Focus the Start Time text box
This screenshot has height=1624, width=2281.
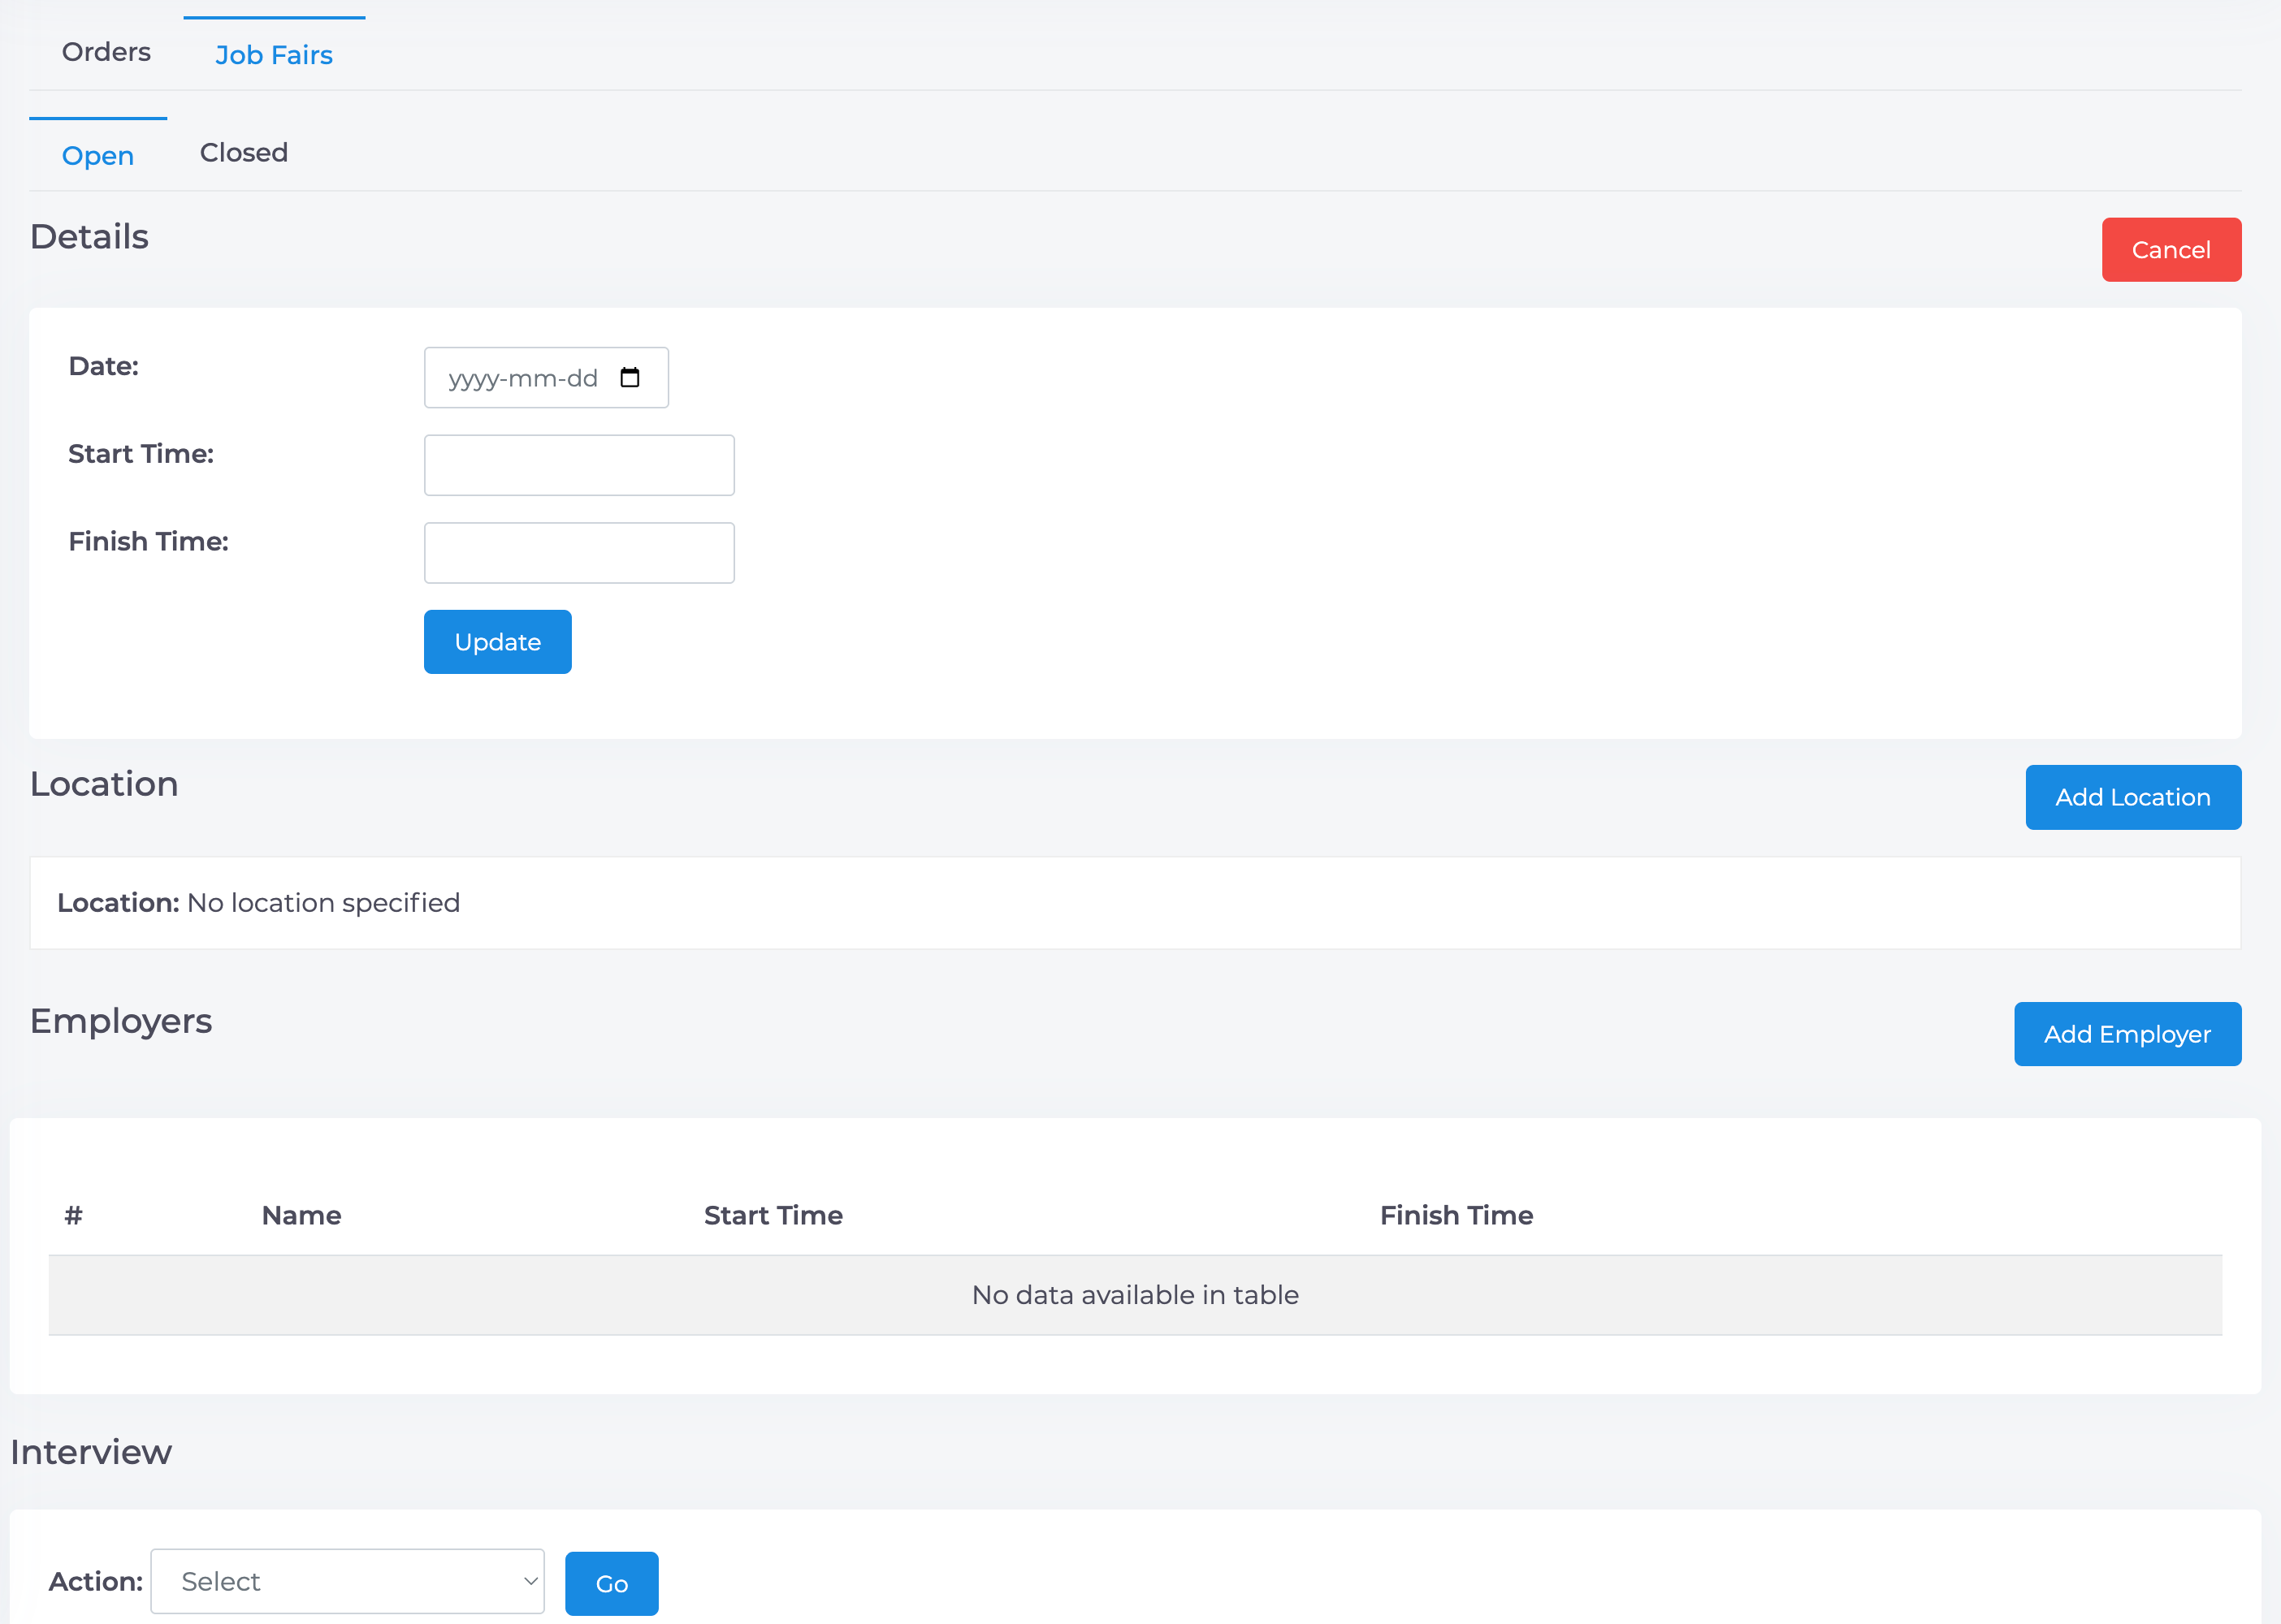(x=579, y=465)
